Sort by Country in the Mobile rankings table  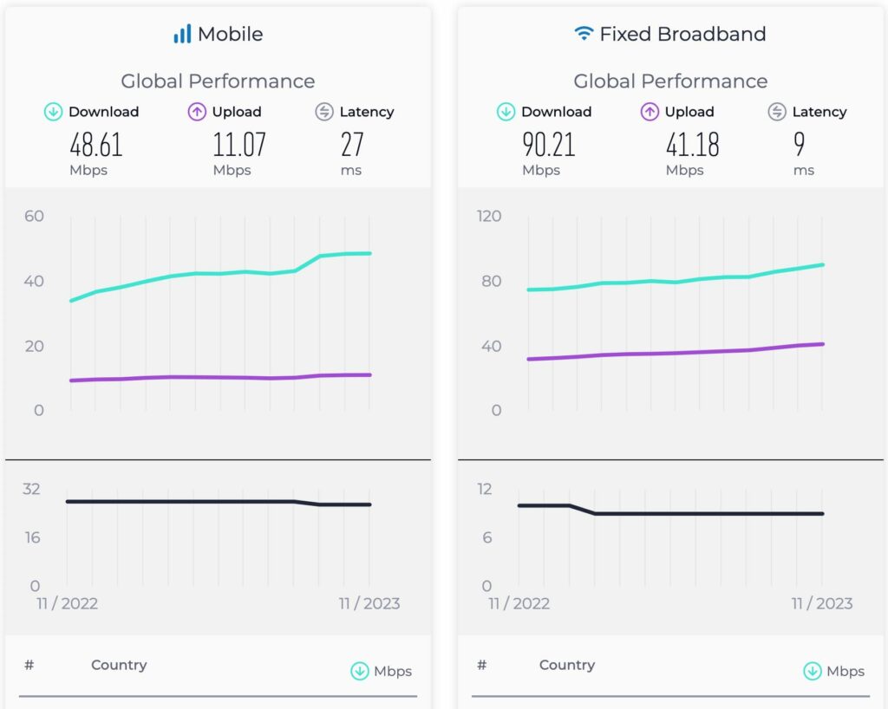pyautogui.click(x=119, y=665)
